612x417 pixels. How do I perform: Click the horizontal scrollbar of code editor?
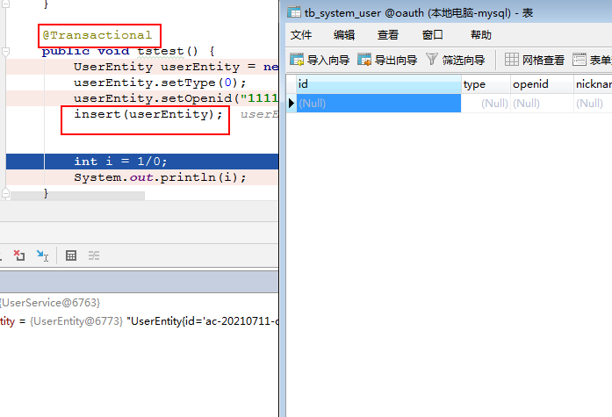pyautogui.click(x=77, y=196)
